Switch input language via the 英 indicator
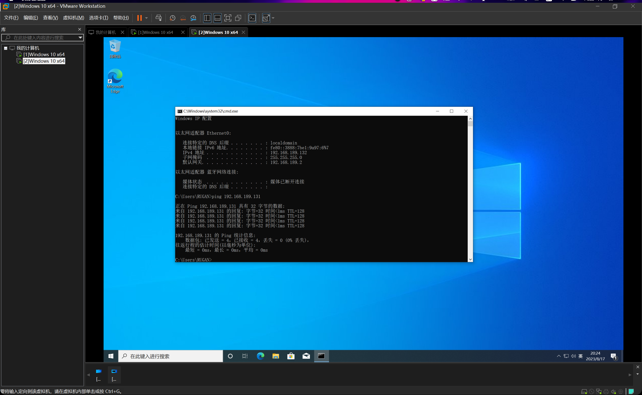Image resolution: width=642 pixels, height=395 pixels. click(581, 356)
